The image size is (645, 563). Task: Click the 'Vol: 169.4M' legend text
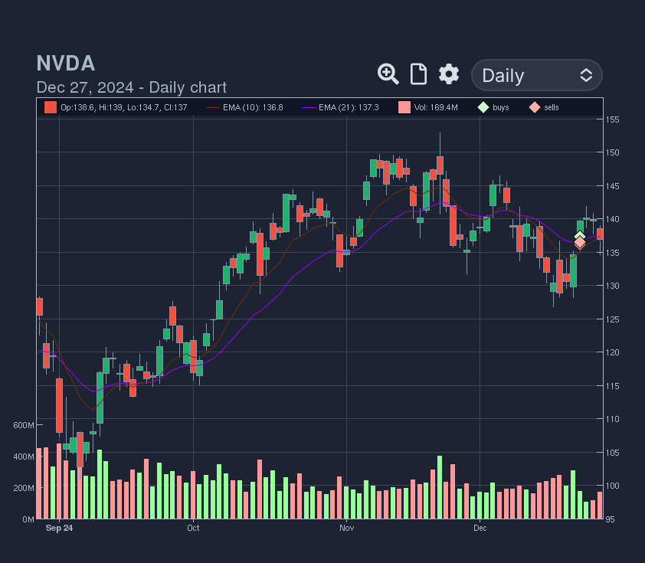(x=436, y=107)
